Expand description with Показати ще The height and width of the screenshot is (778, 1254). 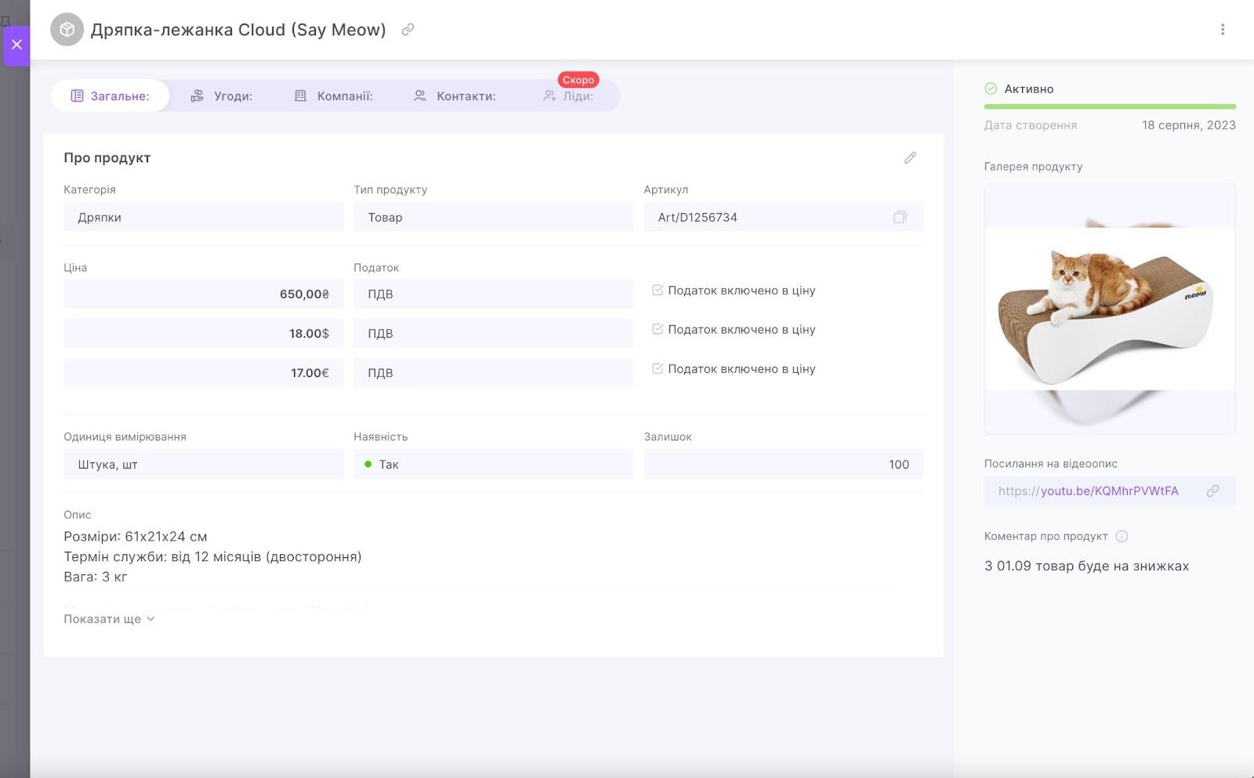pos(109,619)
